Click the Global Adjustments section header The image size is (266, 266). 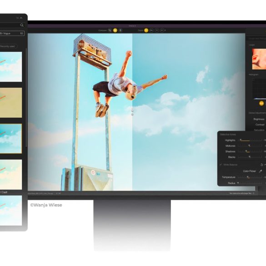257,113
